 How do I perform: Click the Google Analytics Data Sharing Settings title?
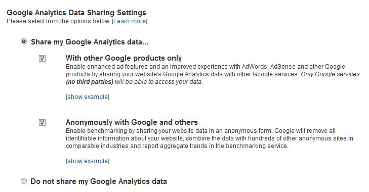(76, 13)
